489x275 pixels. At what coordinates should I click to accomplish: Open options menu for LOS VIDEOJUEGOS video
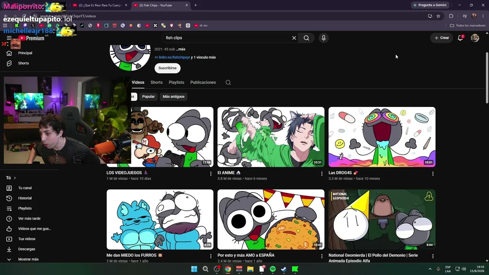coord(210,174)
